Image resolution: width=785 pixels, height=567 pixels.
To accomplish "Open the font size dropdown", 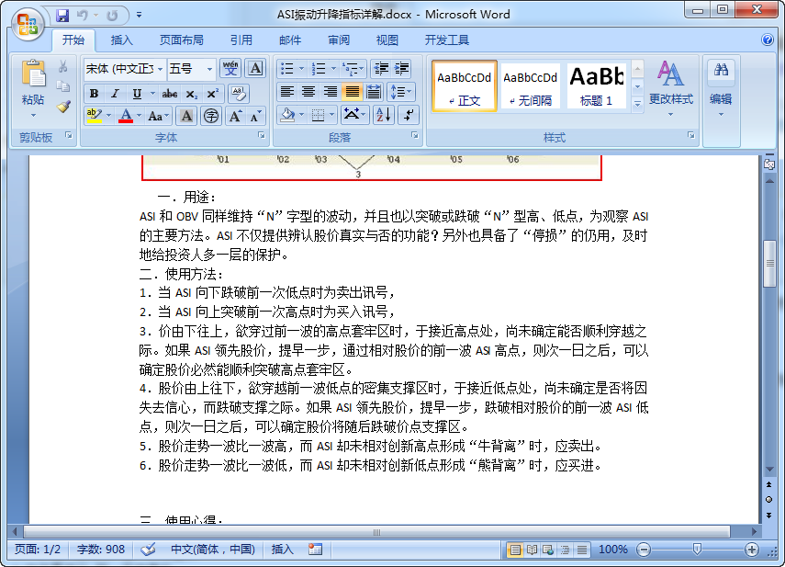I will coord(209,69).
